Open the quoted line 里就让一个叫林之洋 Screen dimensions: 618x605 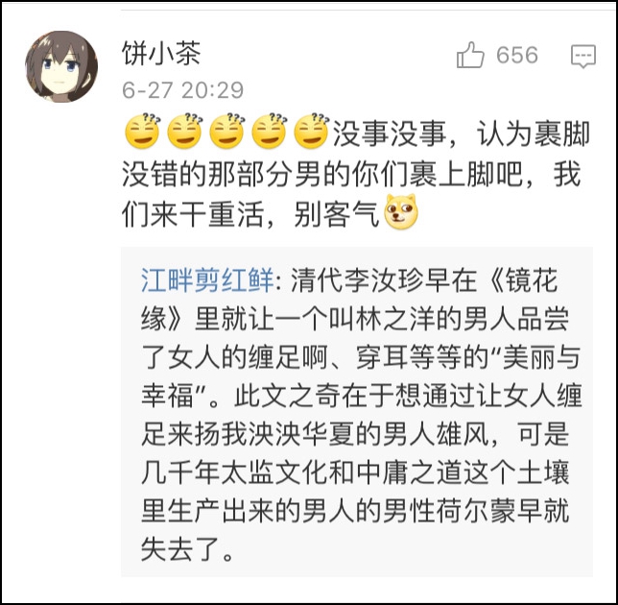tap(382, 319)
